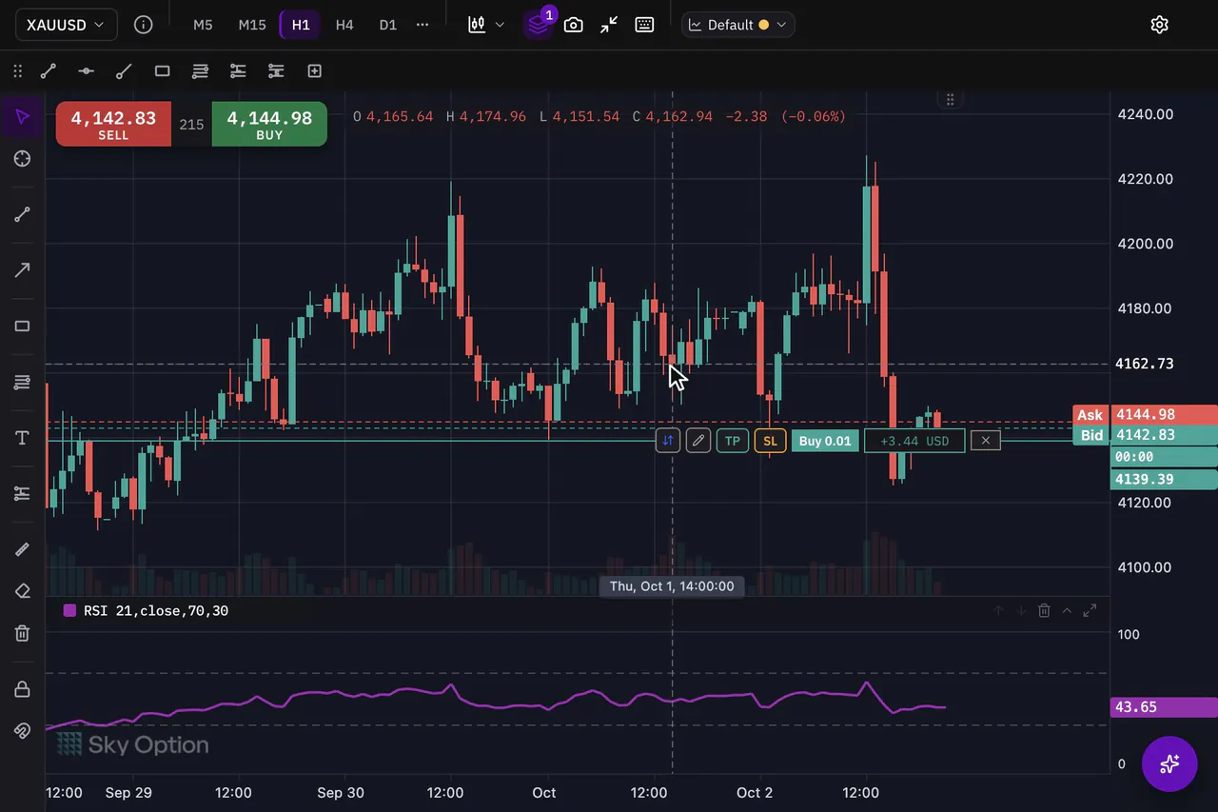Select ray line tool in favorites toolbar

pyautogui.click(x=124, y=70)
